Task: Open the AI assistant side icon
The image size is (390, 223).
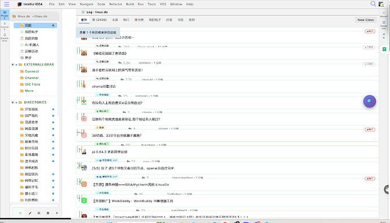Action: (x=384, y=35)
